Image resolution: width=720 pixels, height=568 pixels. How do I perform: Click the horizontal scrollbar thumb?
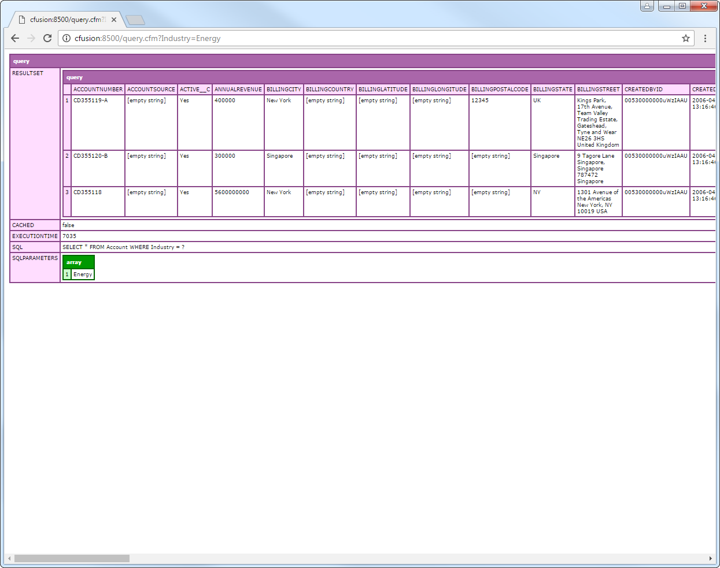click(72, 558)
